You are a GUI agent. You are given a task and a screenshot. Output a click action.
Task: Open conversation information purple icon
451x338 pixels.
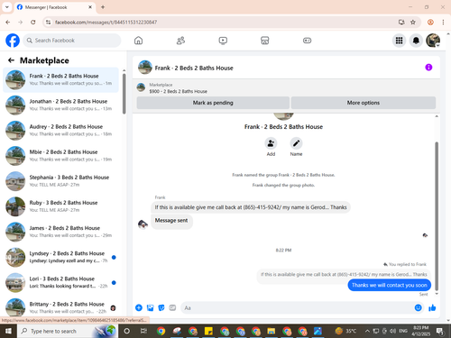coord(428,68)
